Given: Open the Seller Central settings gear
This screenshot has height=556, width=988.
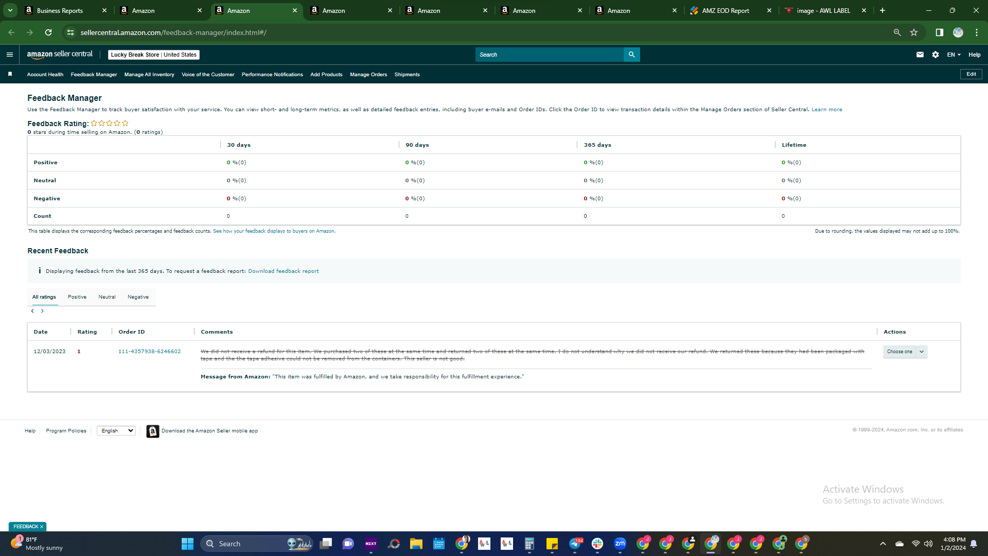Looking at the screenshot, I should pos(936,55).
